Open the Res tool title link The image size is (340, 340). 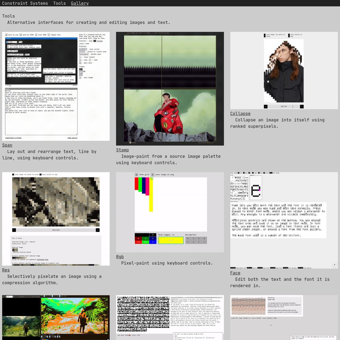6,270
